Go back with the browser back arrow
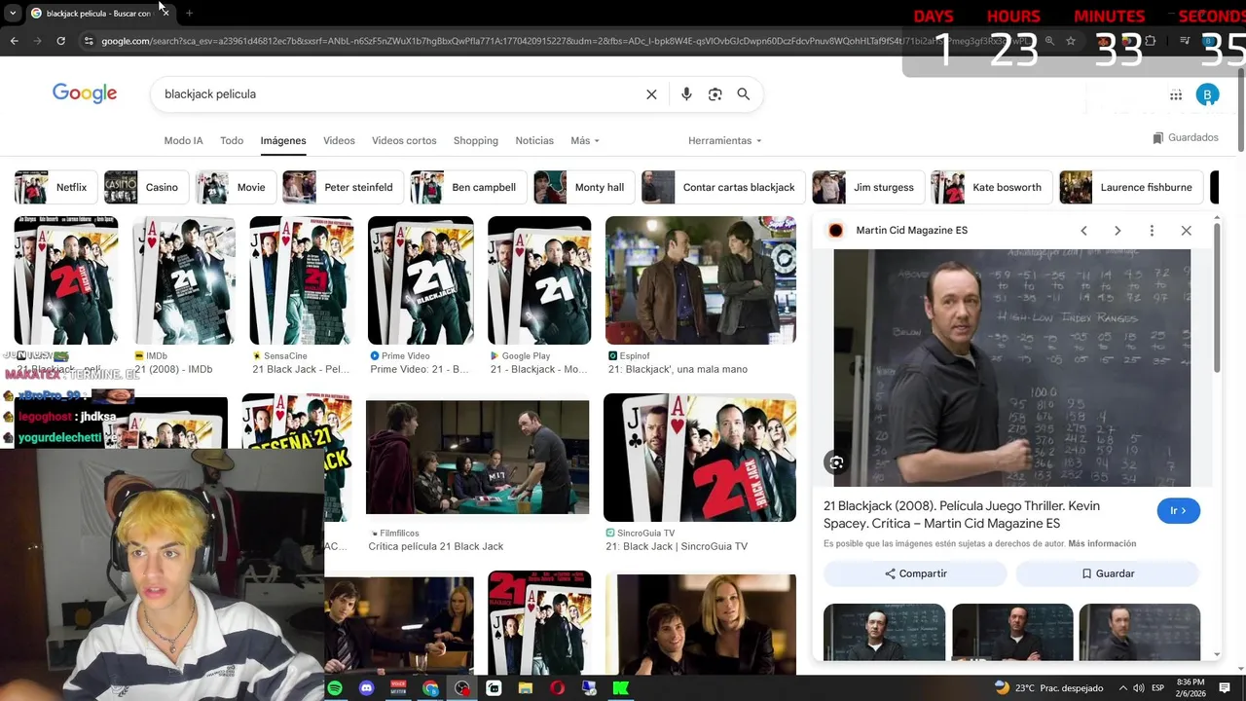The height and width of the screenshot is (701, 1246). [14, 41]
